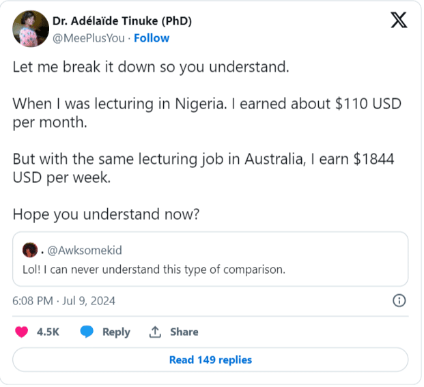Screen dimensions: 424x387
Task: Open the tweet info icon
Action: [400, 300]
